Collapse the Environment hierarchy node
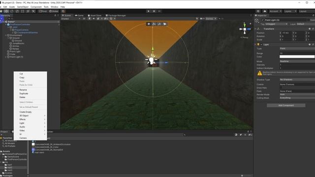Image resolution: width=315 pixels, height=177 pixels. tap(6, 35)
